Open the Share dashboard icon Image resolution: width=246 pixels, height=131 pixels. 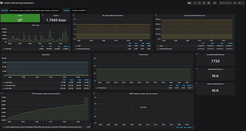(199, 3)
